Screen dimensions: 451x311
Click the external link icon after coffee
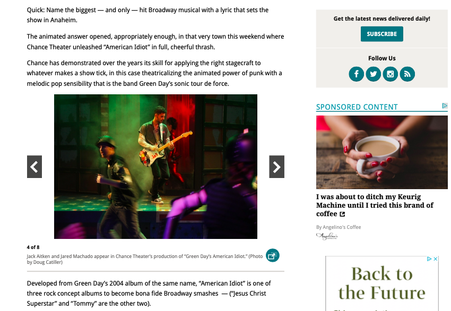tap(342, 214)
